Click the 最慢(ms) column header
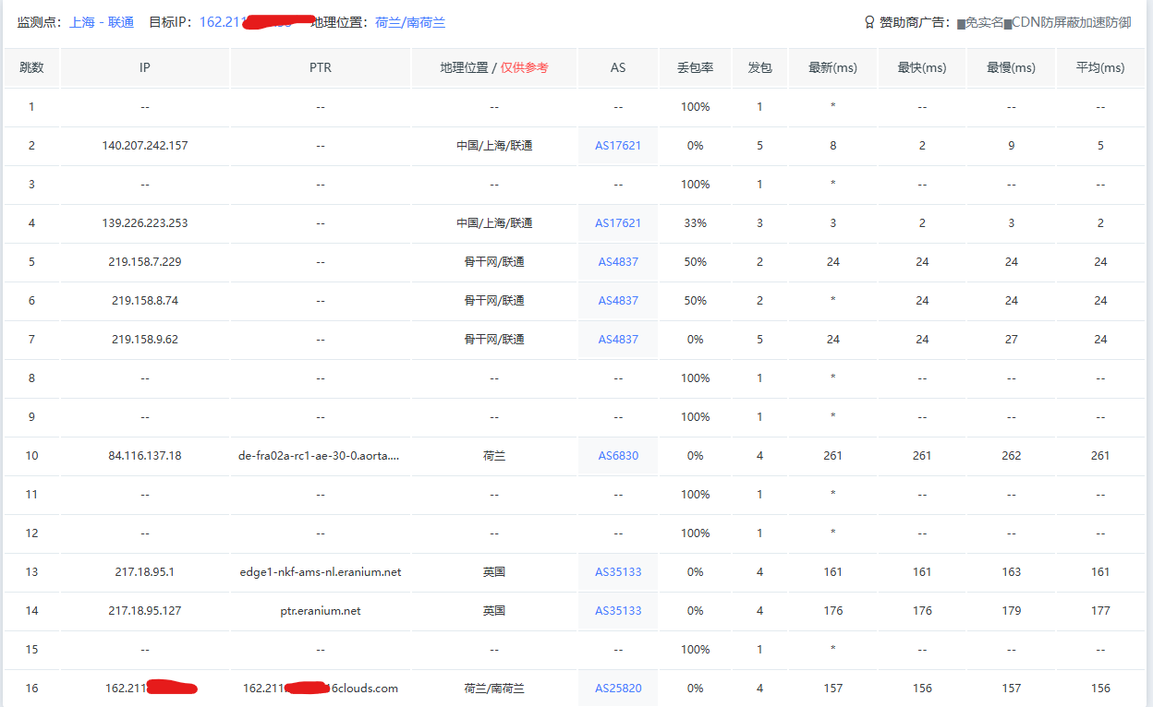This screenshot has width=1153, height=707. point(1012,68)
